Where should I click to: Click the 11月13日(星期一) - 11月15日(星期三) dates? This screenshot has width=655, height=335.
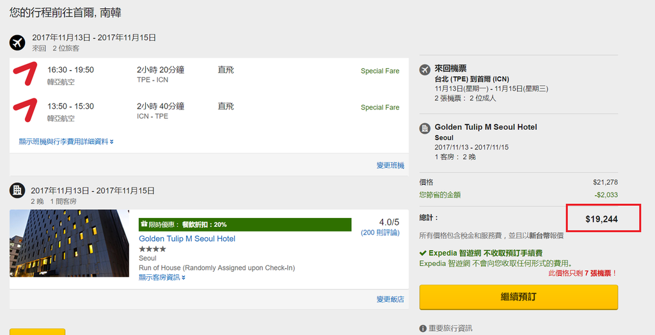click(x=491, y=89)
